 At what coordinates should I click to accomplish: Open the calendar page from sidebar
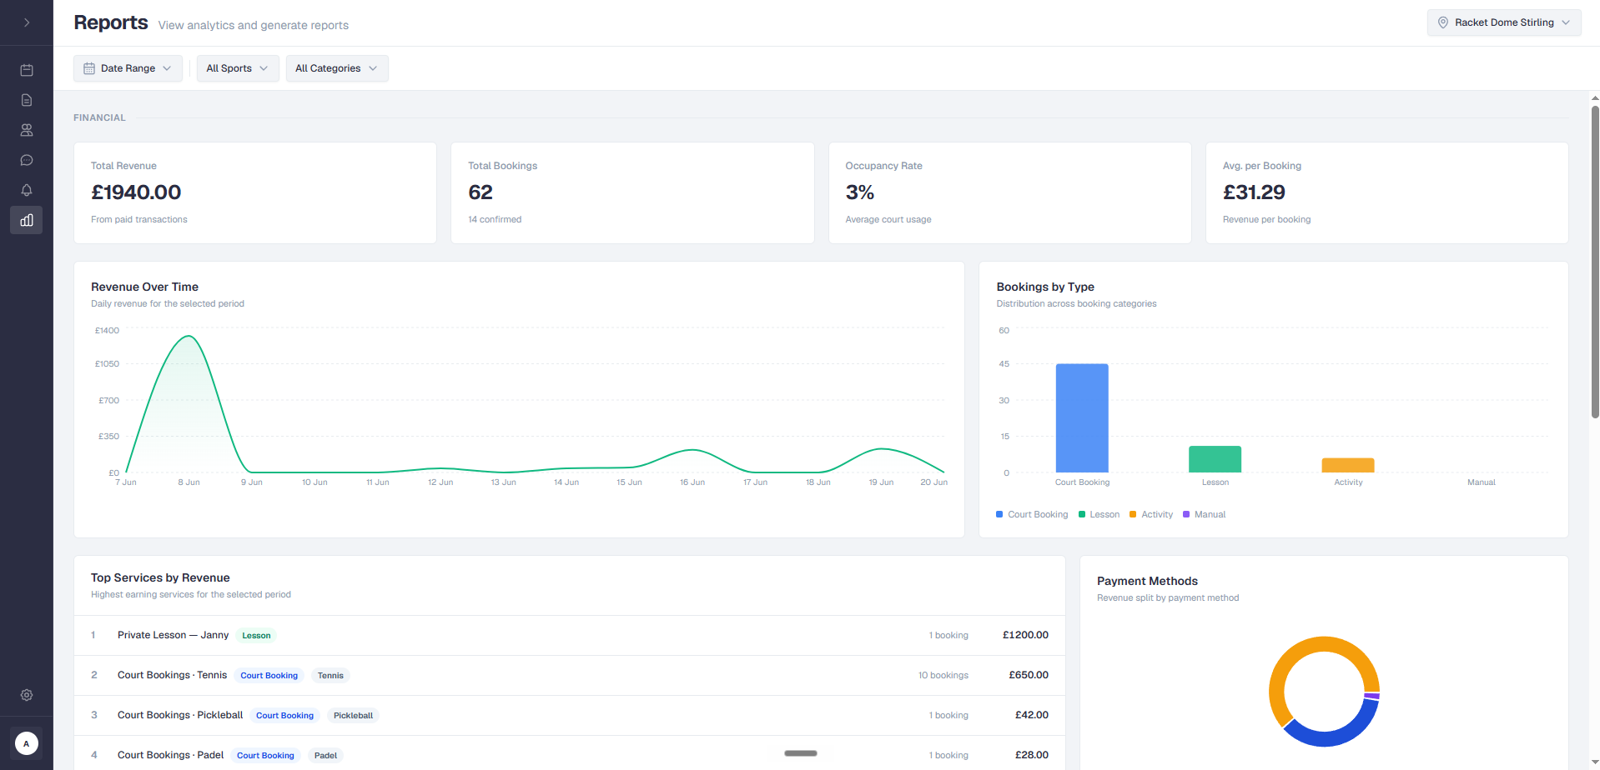(x=27, y=70)
